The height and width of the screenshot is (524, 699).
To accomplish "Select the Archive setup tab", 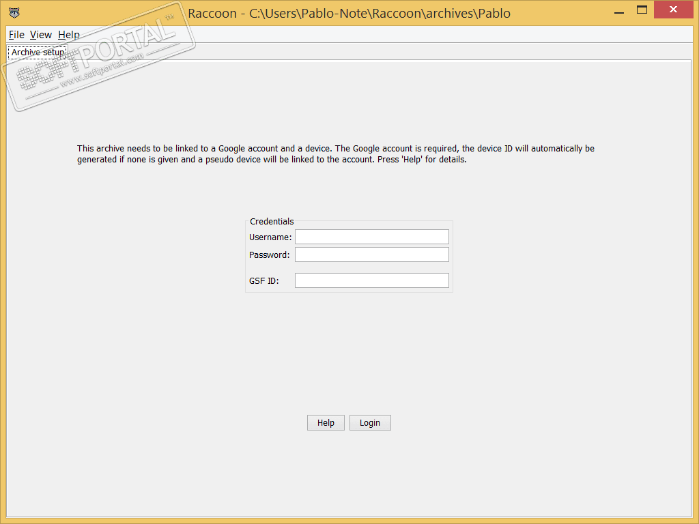I will tap(38, 53).
